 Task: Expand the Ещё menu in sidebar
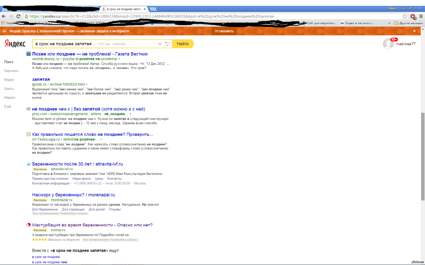pyautogui.click(x=8, y=107)
